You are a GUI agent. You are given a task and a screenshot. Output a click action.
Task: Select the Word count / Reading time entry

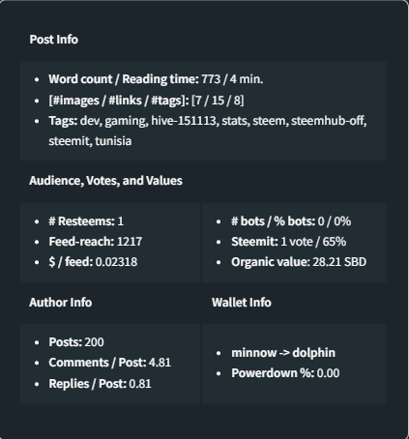pos(156,79)
